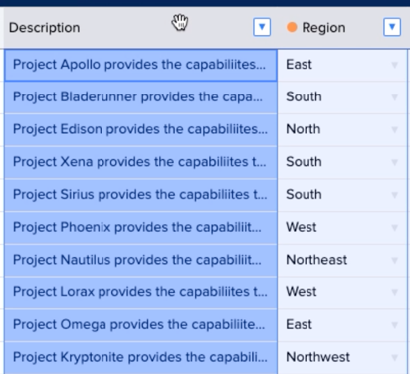
Task: Expand Region dropdown arrow in Project Edison row
Action: pyautogui.click(x=394, y=129)
